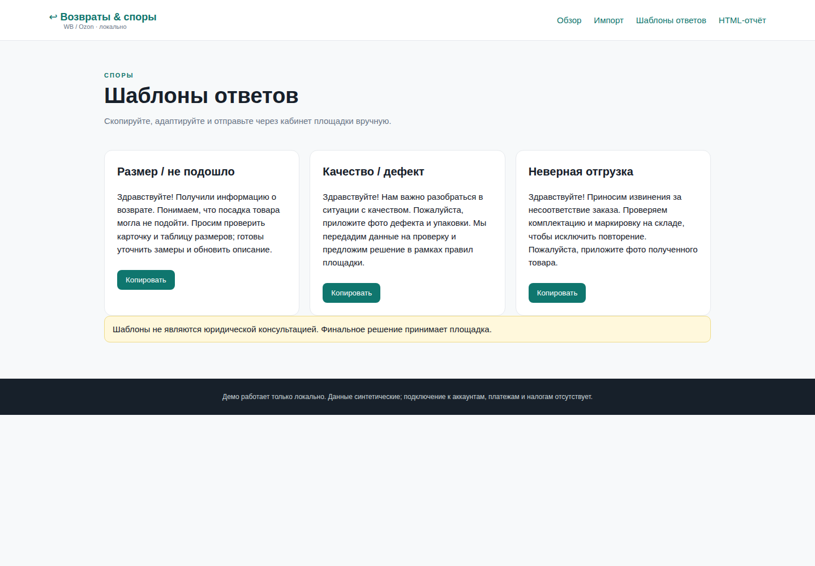
Task: Click the WB / Ozon · локально subtitle
Action: (95, 27)
